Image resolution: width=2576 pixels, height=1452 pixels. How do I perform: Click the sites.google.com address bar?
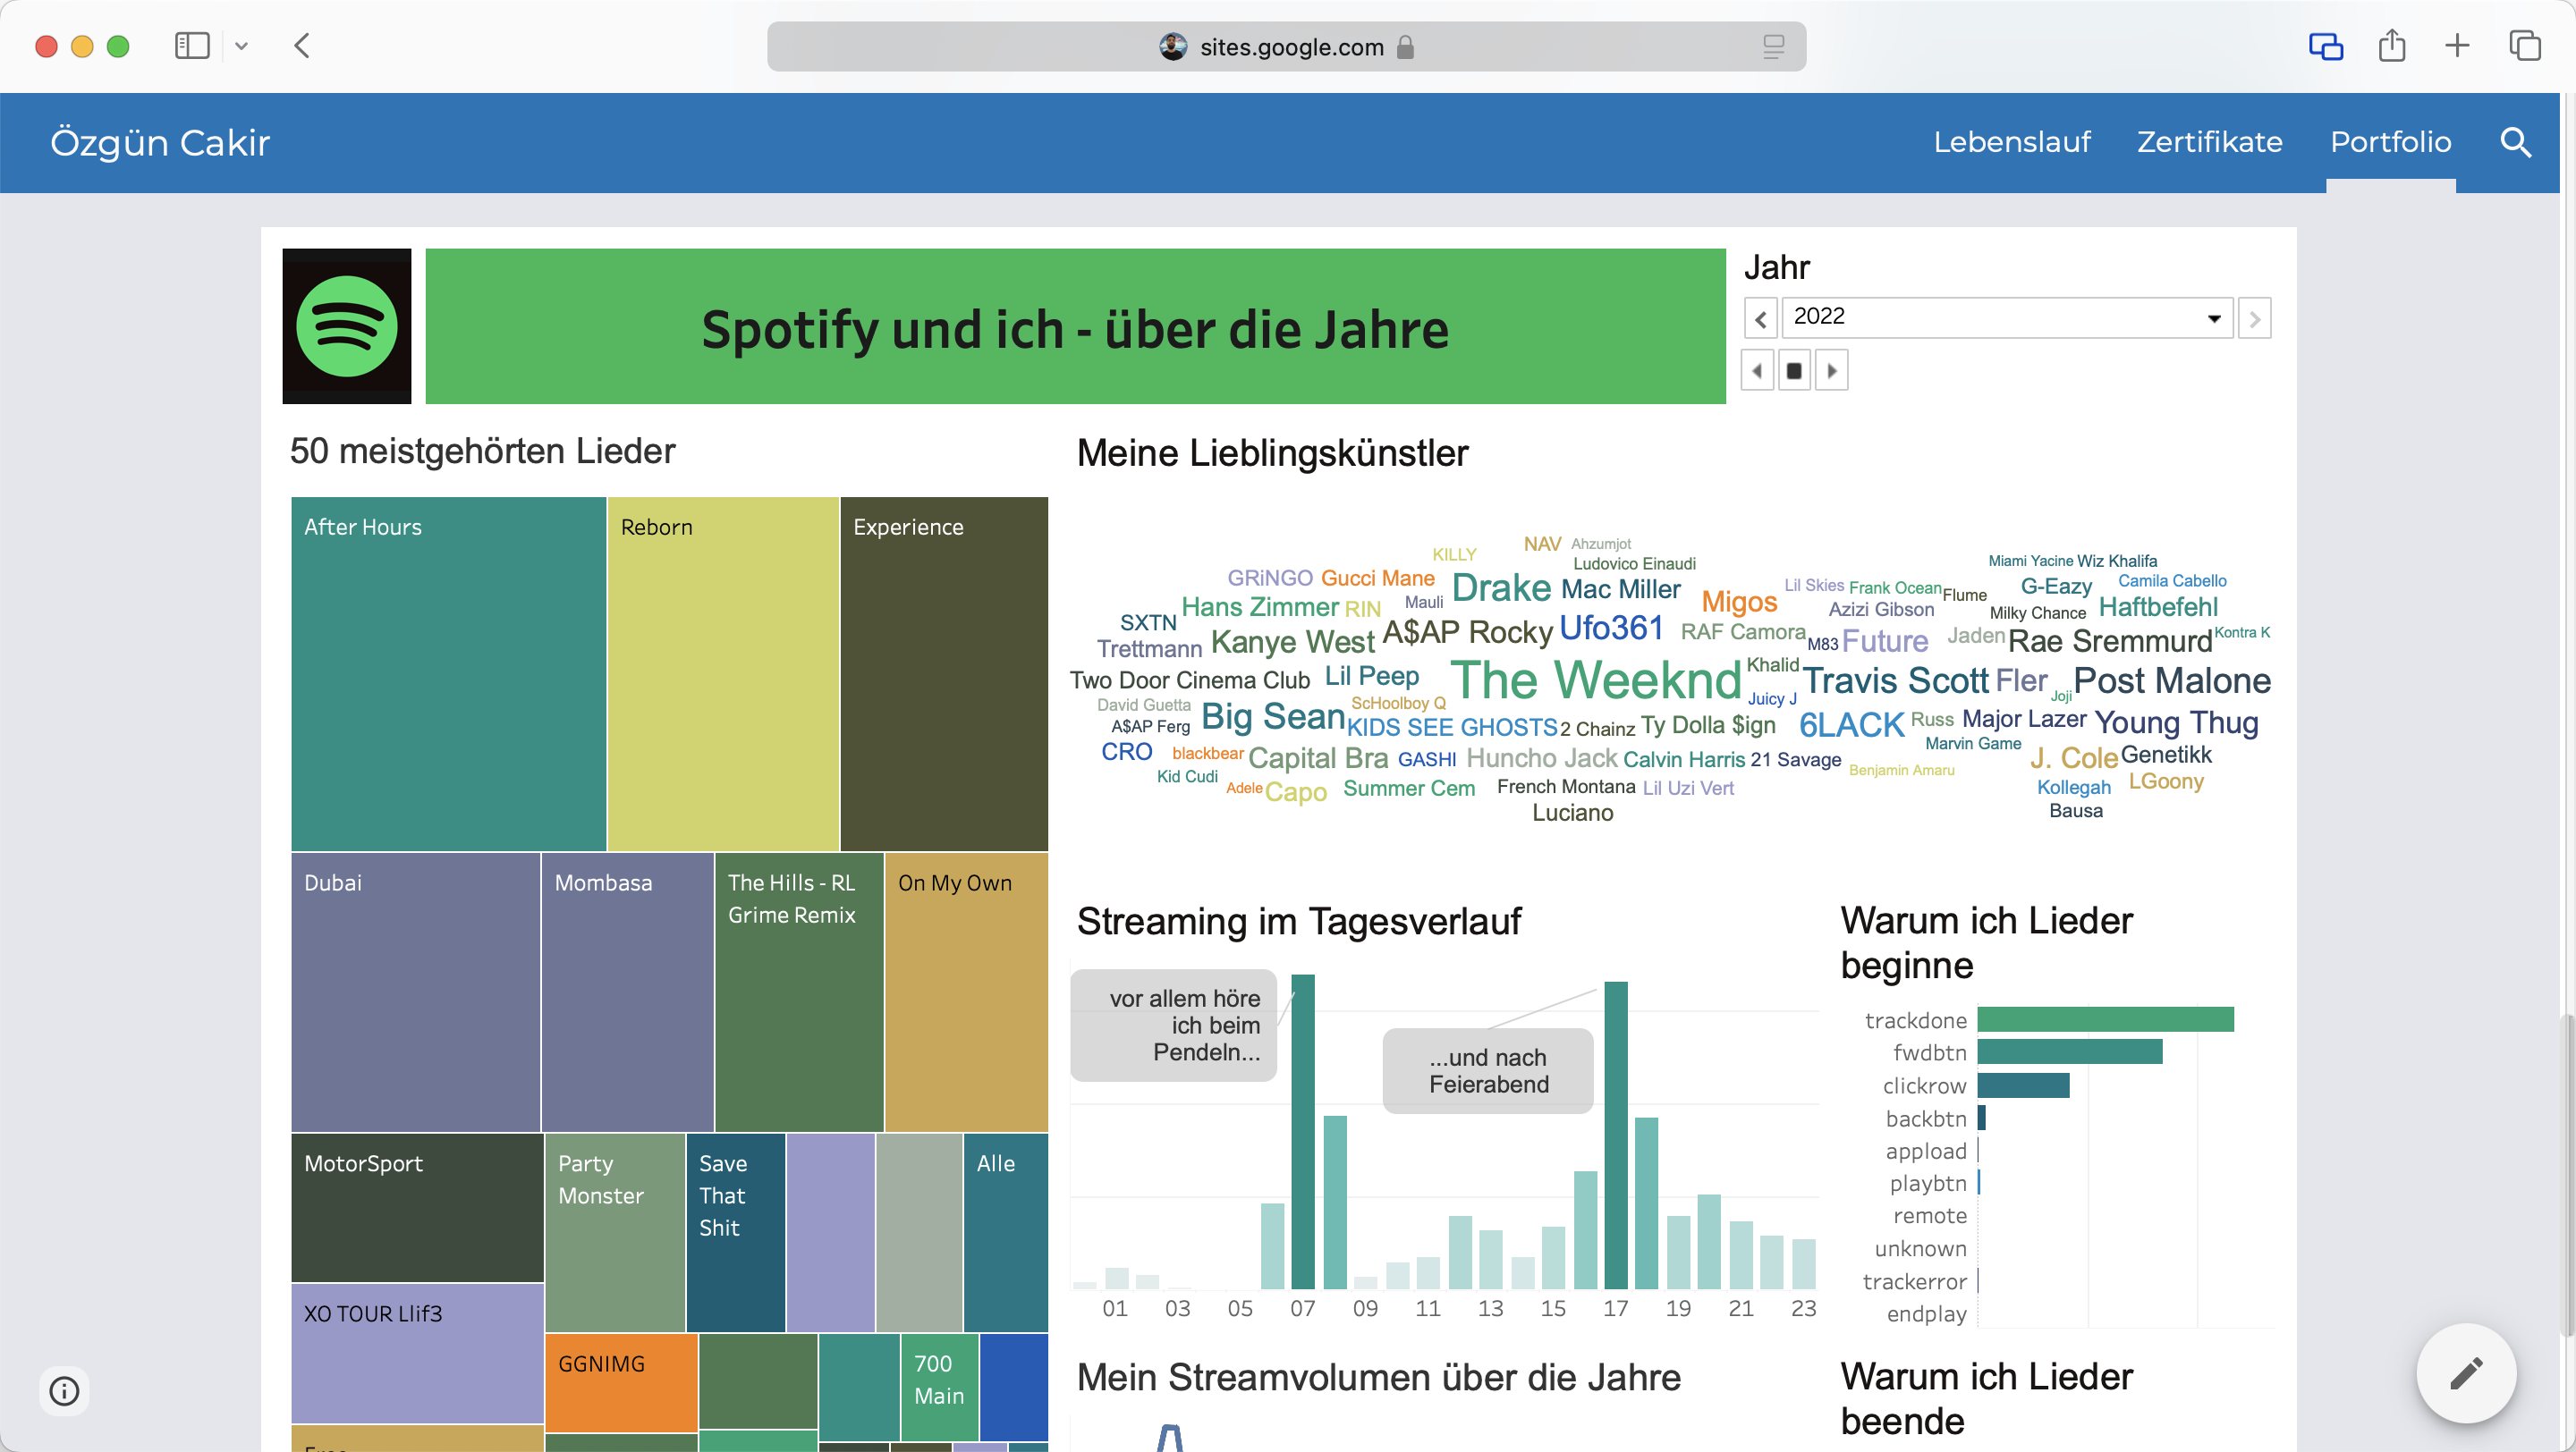point(1286,46)
